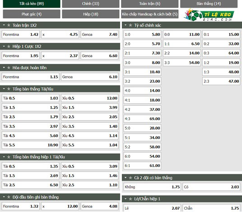Collapse the Toàn trận 1X2 section arrow
Screen dimensions: 242x212
tap(4, 25)
